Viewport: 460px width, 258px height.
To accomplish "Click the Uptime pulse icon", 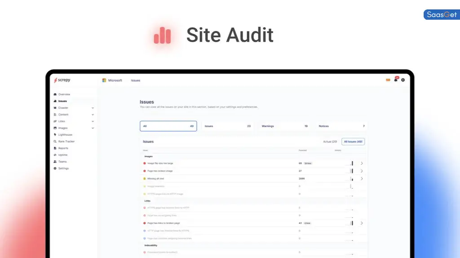I will pos(55,155).
